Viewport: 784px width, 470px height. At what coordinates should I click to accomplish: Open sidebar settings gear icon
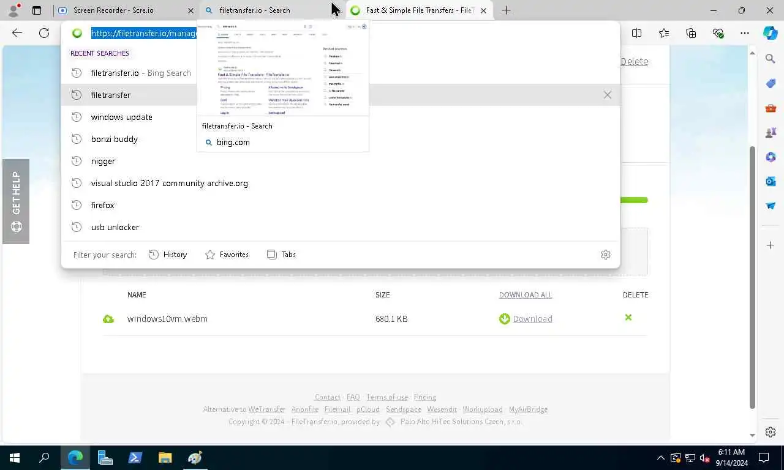point(771,432)
